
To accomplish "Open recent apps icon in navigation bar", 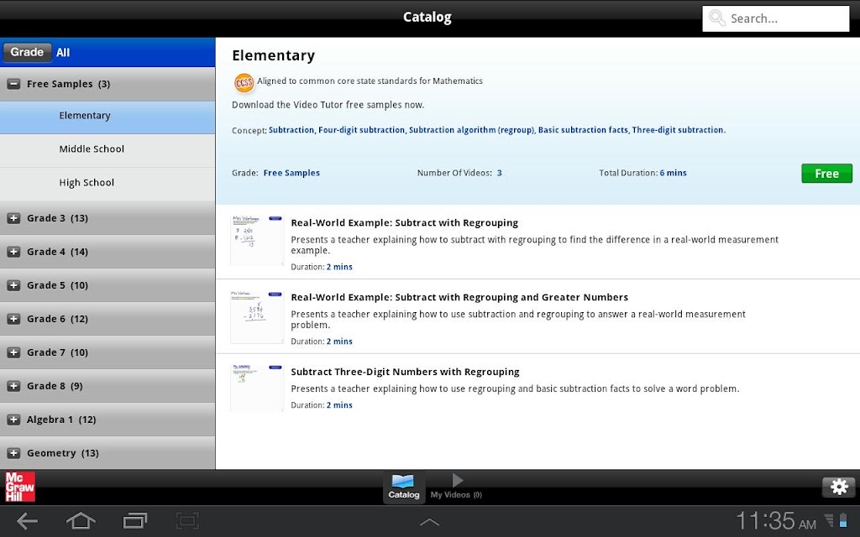I will point(134,520).
